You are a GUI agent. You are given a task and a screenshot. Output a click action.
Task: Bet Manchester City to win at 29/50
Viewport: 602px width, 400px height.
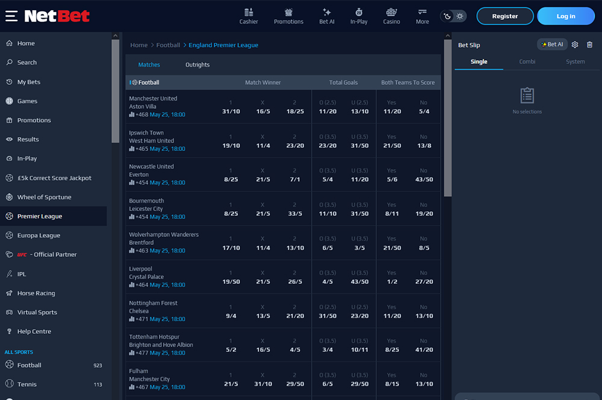tap(295, 380)
